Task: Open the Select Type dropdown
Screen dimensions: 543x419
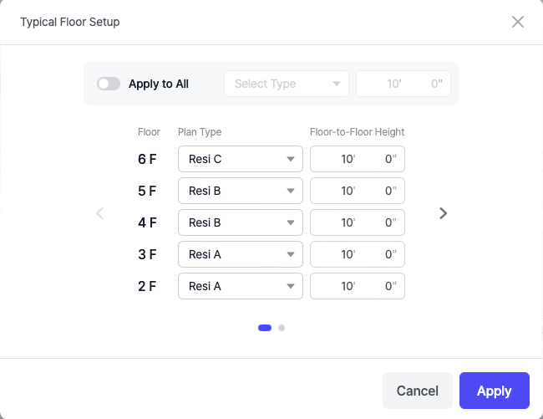Action: [287, 84]
